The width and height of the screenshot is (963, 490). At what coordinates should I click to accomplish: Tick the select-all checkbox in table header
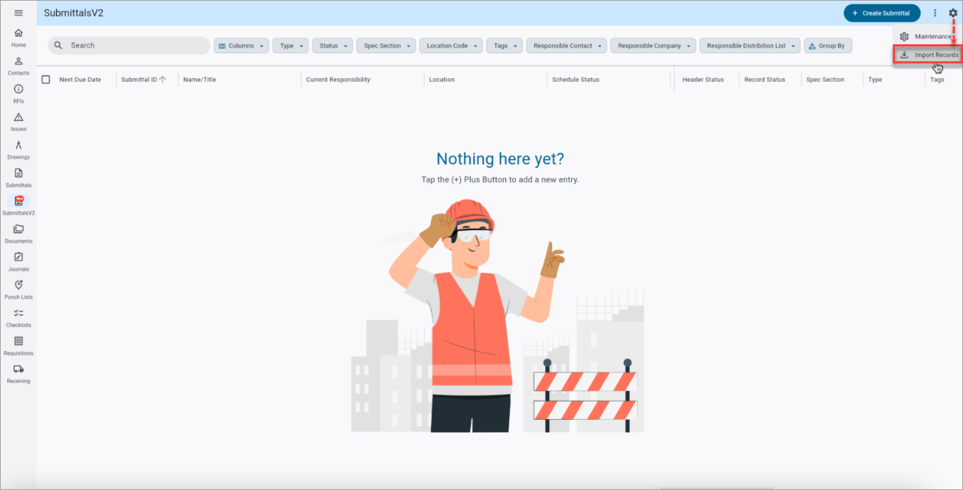point(46,79)
